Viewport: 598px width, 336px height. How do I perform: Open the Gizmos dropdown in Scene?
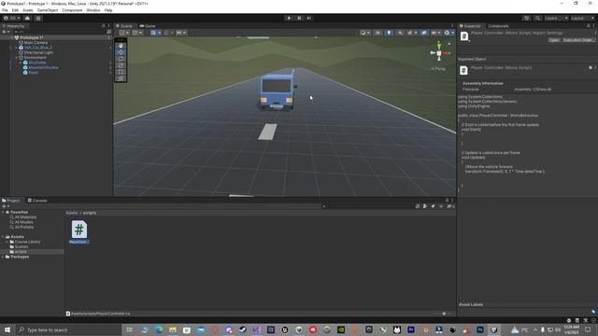(x=448, y=33)
